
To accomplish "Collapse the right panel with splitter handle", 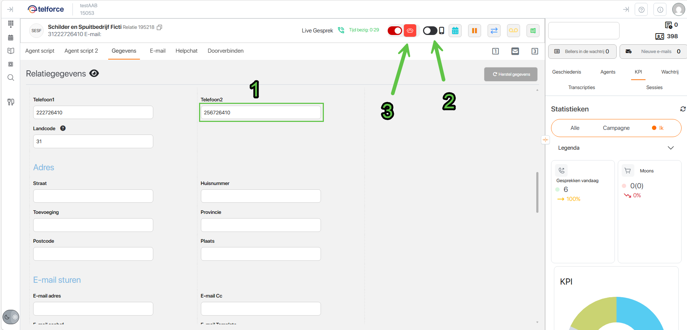I will click(x=545, y=140).
